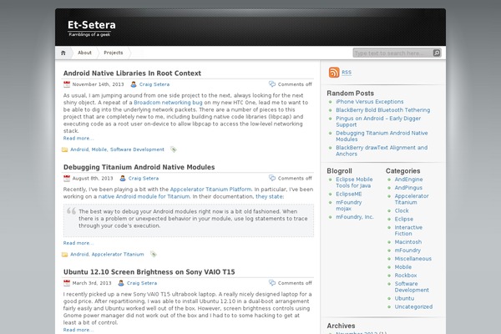Screen dimensions: 501x334
Task: Open Debugging Titanium Android Native Modules post title
Action: tap(139, 167)
